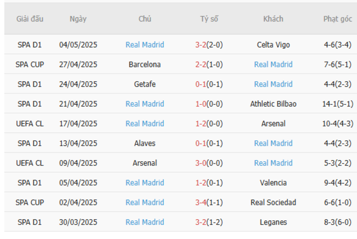Click the 1-0(0-0) score against Athletic Bilbao
This screenshot has width=357, height=239.
click(209, 104)
